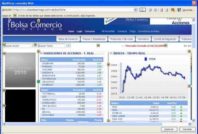Click into the Dirección URL field
Screen dimensions: 198x134
tap(74, 10)
